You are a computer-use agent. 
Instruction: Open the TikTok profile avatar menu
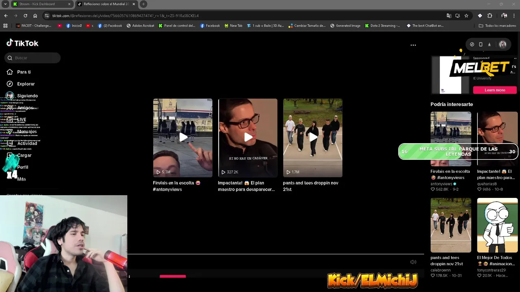(503, 44)
